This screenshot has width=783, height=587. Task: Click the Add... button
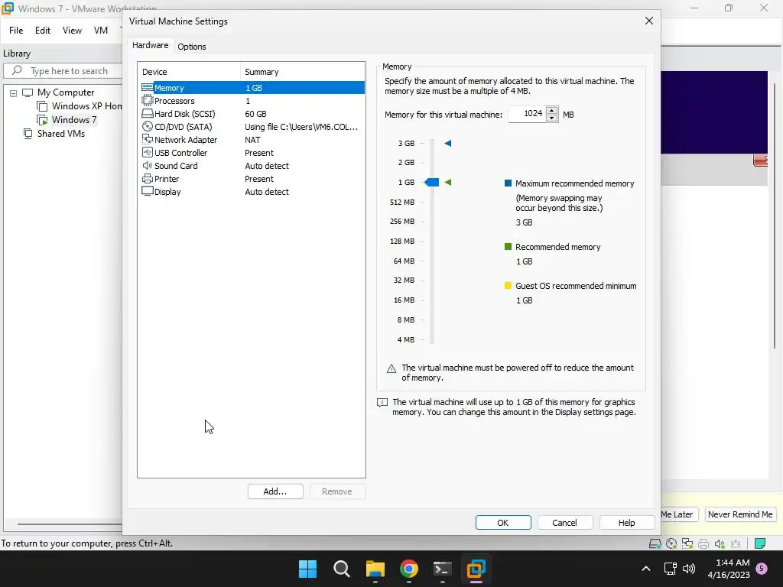pos(275,491)
